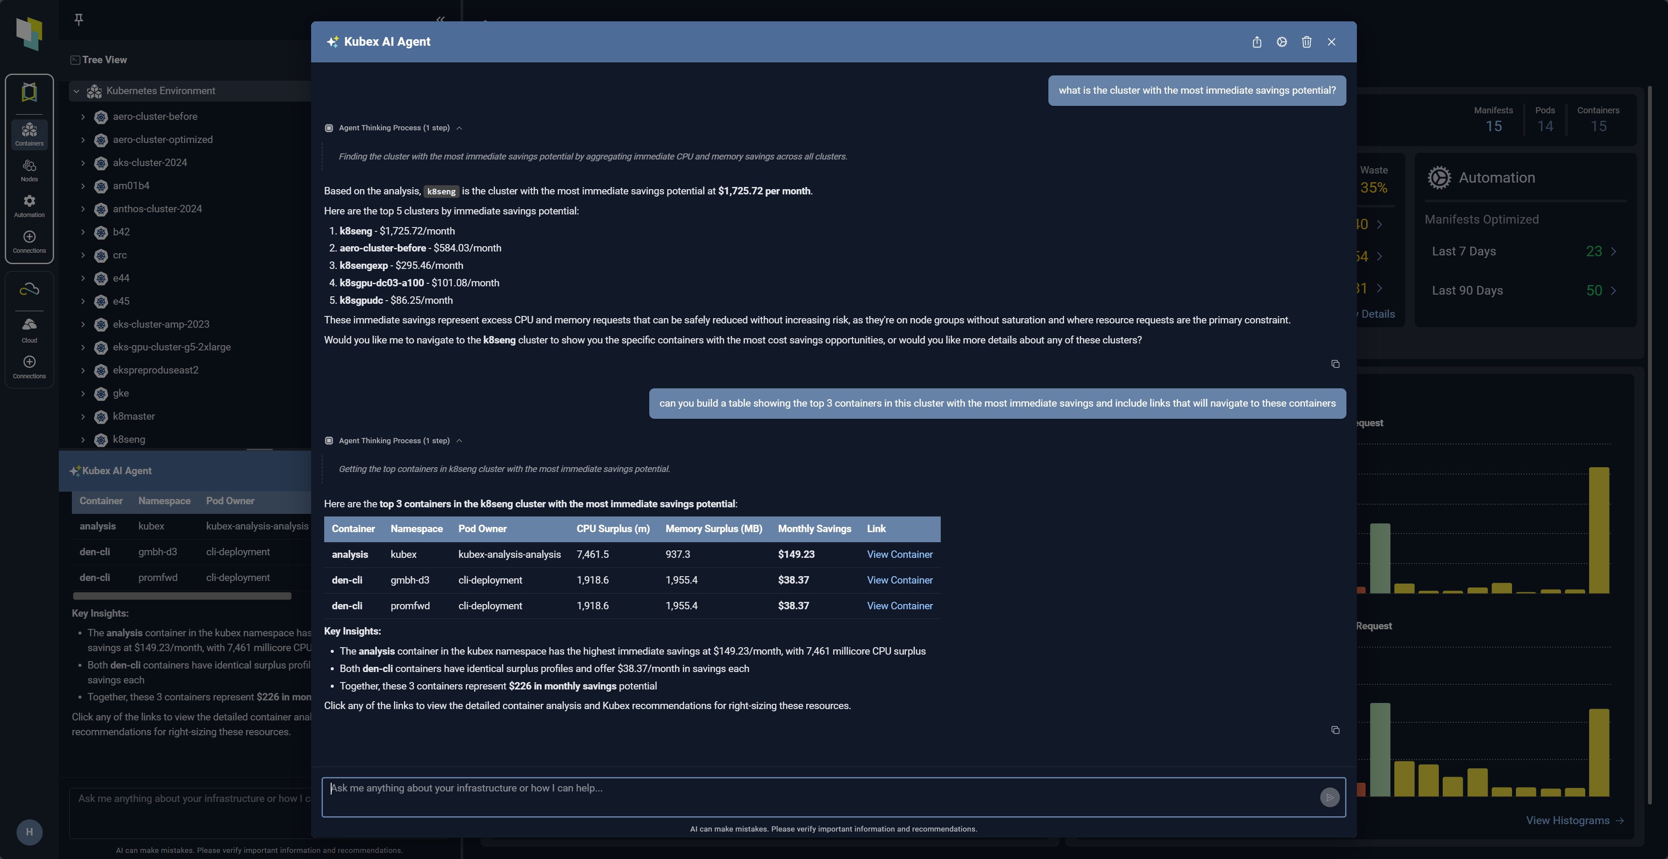Viewport: 1668px width, 859px height.
Task: Click the horizontal scrollbar under small table
Action: 182,596
